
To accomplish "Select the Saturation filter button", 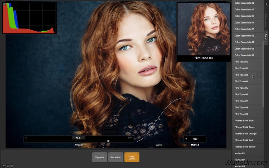I will tap(116, 157).
